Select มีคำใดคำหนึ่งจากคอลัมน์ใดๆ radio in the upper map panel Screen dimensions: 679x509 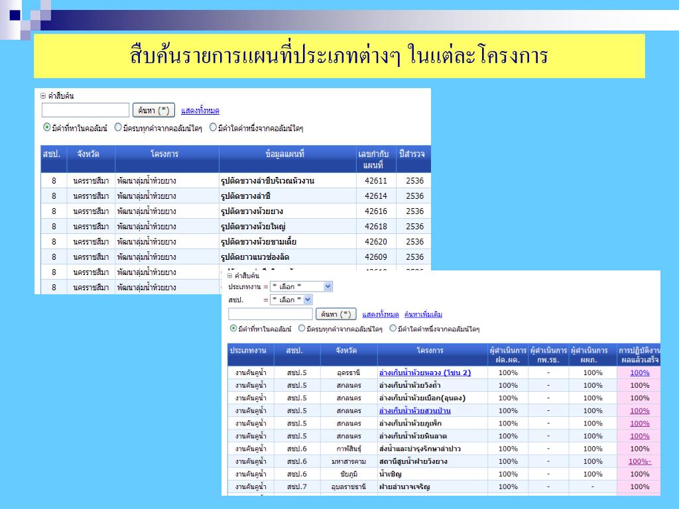click(213, 128)
